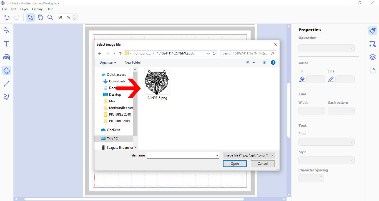Activate the Select arrow tool
The height and width of the screenshot is (201, 379).
[x=30, y=17]
